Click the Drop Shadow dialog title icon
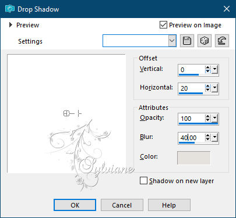Screen dimensions: 236x218 point(10,9)
